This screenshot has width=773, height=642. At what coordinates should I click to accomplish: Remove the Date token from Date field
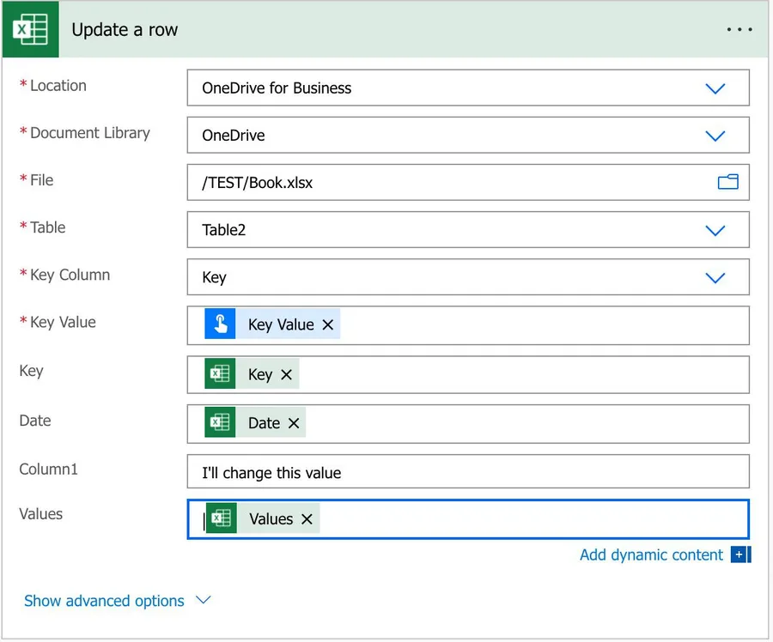pyautogui.click(x=293, y=422)
